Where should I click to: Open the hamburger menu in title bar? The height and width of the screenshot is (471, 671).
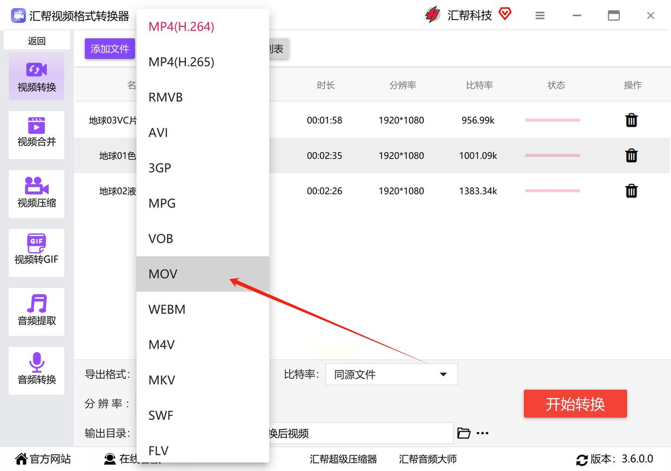(x=540, y=16)
